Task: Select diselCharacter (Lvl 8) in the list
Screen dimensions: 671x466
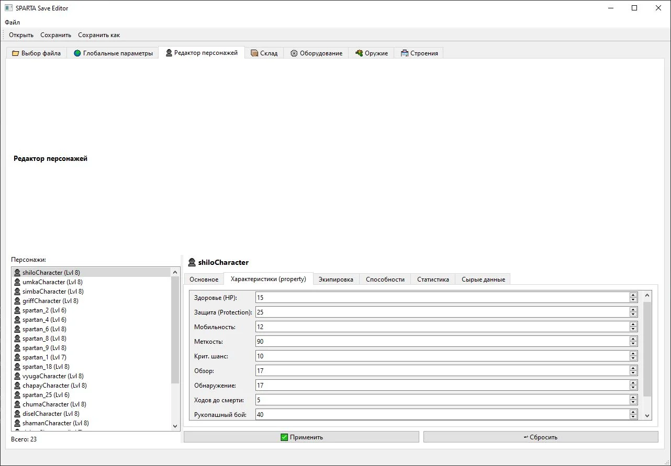Action: [x=91, y=413]
